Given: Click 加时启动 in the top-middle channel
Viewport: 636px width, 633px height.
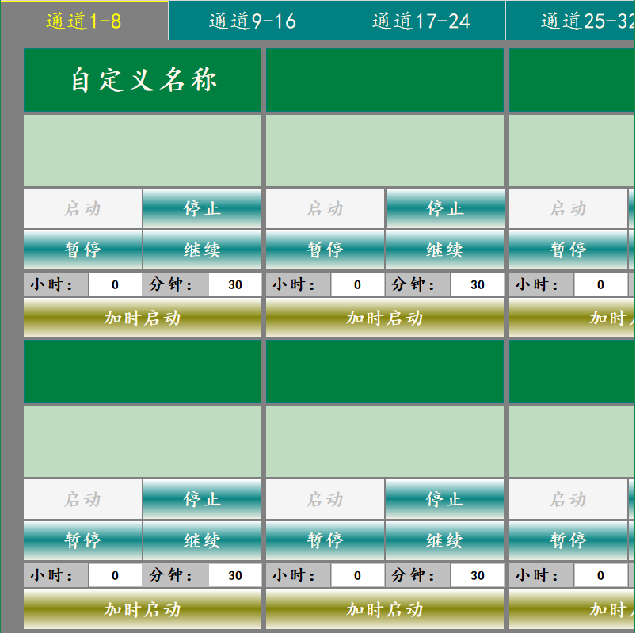Looking at the screenshot, I should tap(385, 318).
